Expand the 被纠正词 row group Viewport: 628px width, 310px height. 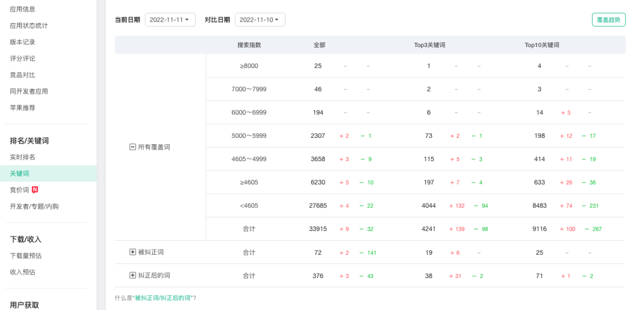[133, 252]
